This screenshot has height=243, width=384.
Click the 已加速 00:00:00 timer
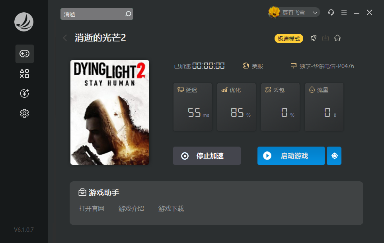199,66
